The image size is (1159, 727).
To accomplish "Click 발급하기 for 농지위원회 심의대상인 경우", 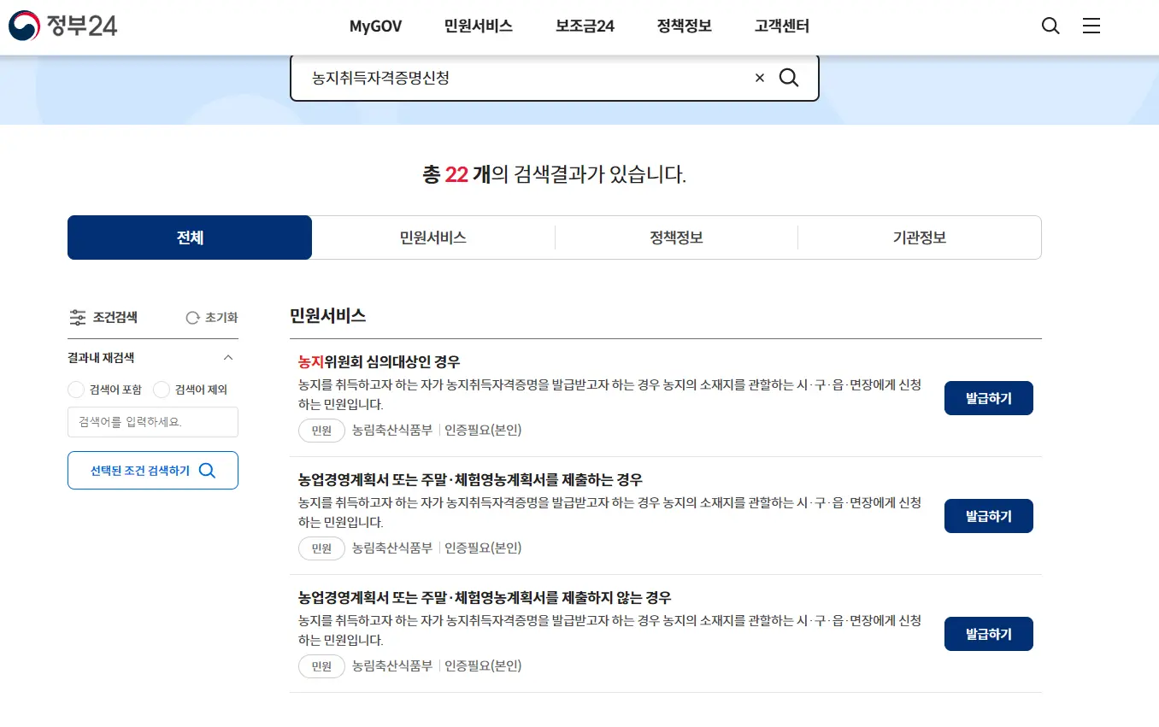I will click(988, 397).
